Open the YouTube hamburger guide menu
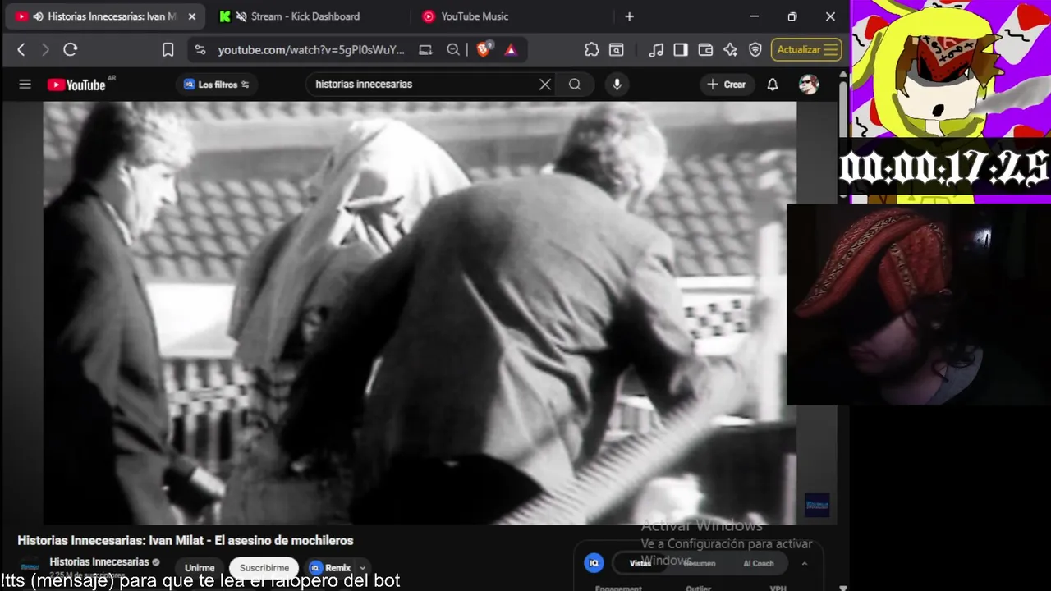Viewport: 1051px width, 591px height. pos(25,85)
